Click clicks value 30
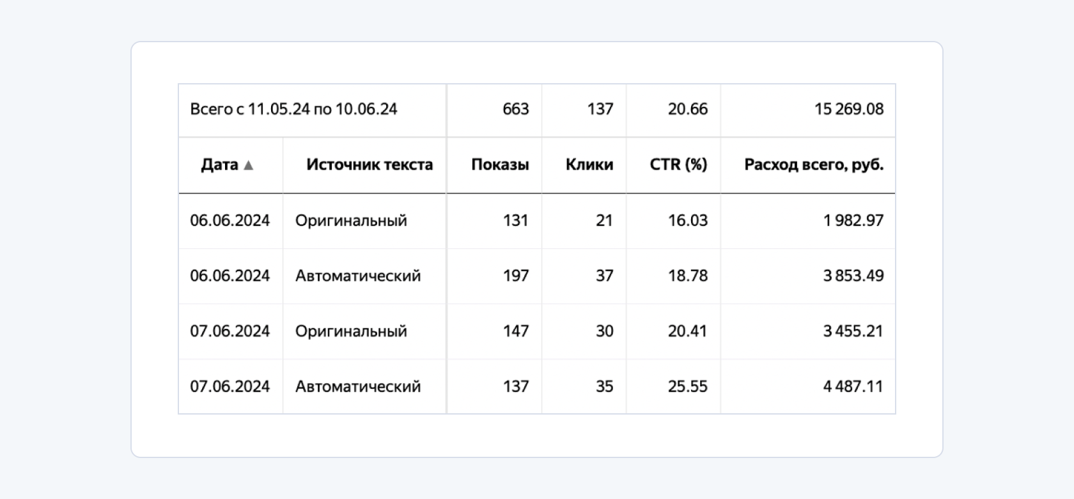 pyautogui.click(x=604, y=331)
